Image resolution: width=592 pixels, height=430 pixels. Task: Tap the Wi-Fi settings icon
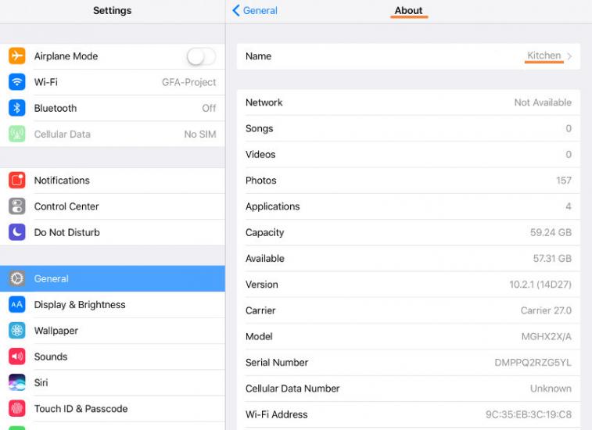pyautogui.click(x=17, y=82)
